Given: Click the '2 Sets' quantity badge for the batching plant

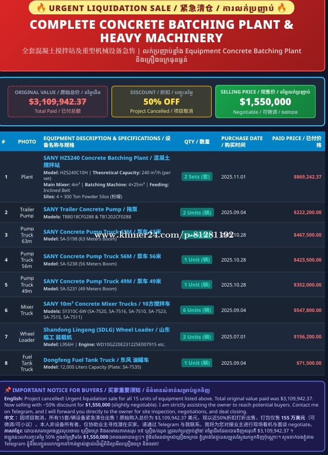Looking at the screenshot, I should pos(197,177).
